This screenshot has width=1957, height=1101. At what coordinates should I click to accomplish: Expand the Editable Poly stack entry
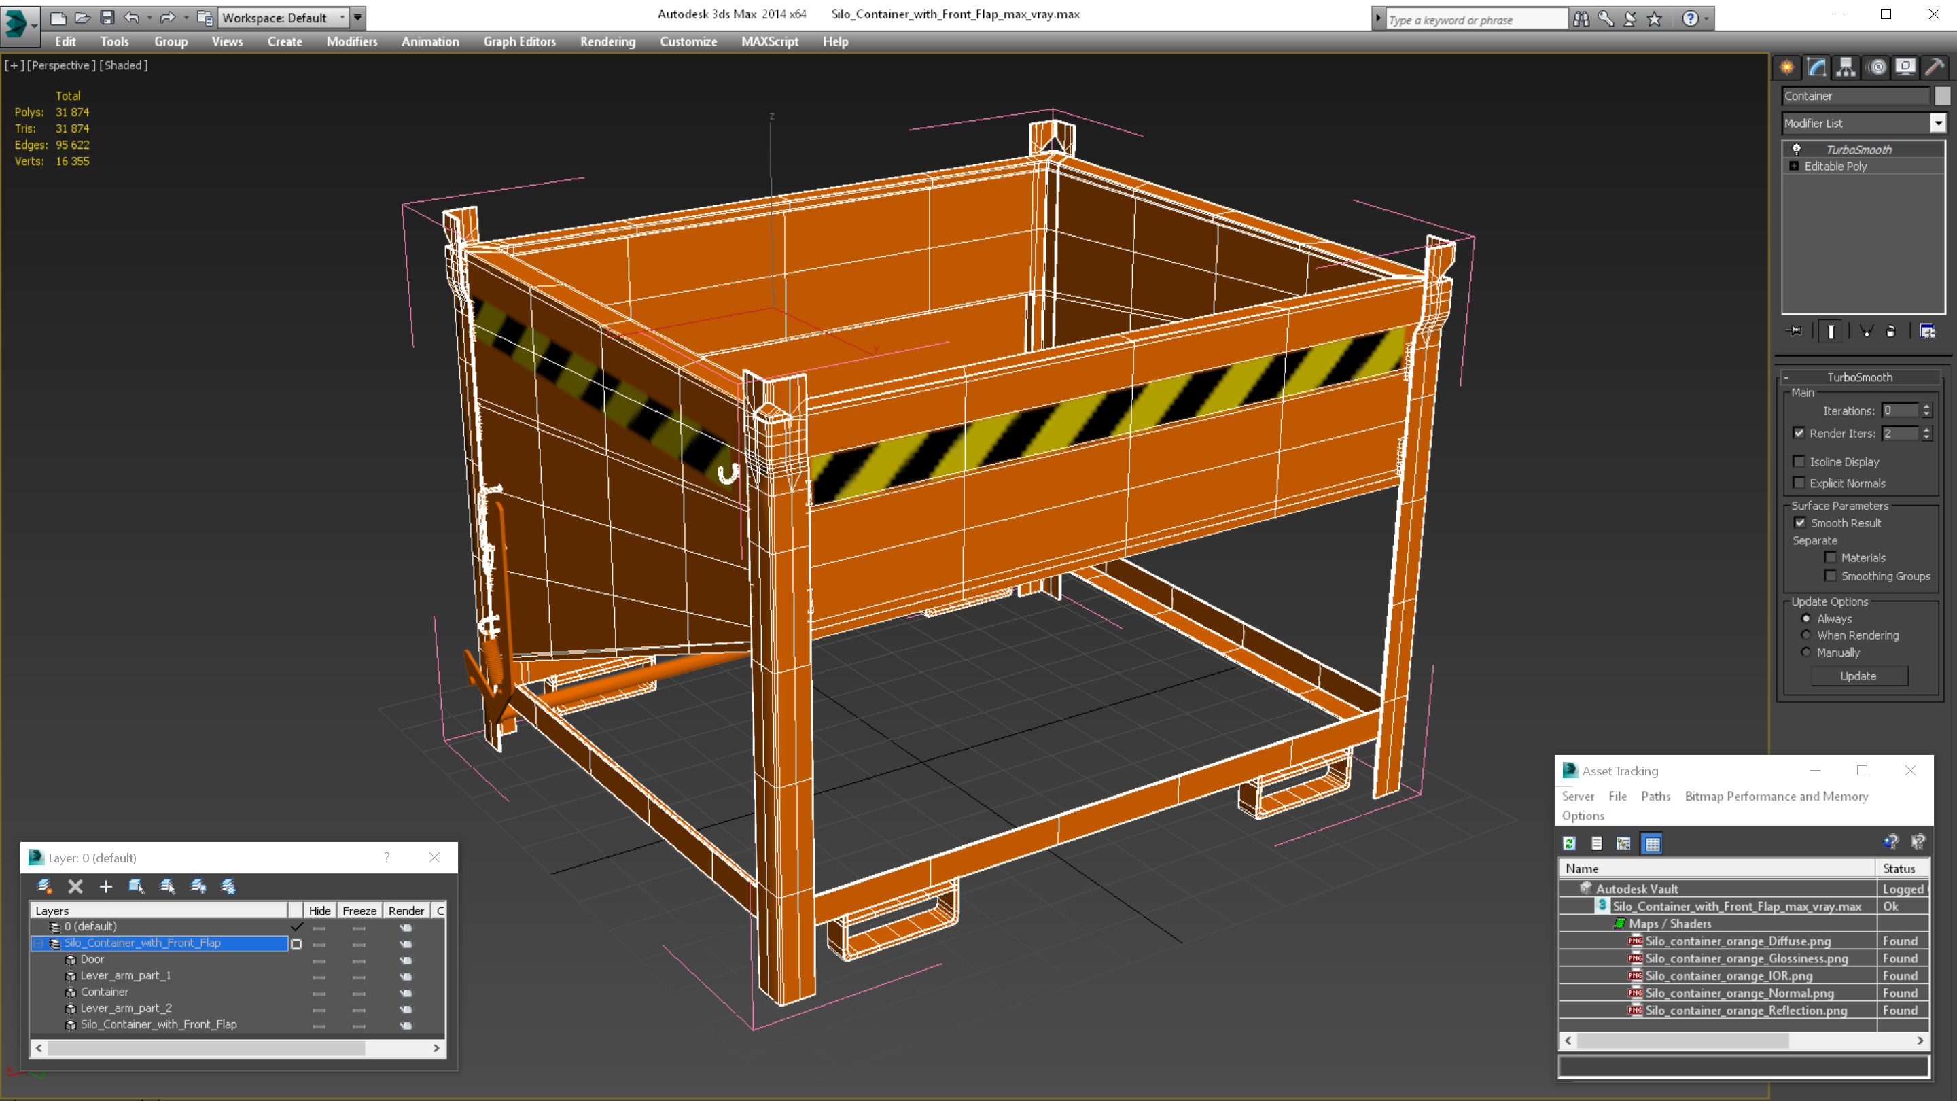(1795, 167)
